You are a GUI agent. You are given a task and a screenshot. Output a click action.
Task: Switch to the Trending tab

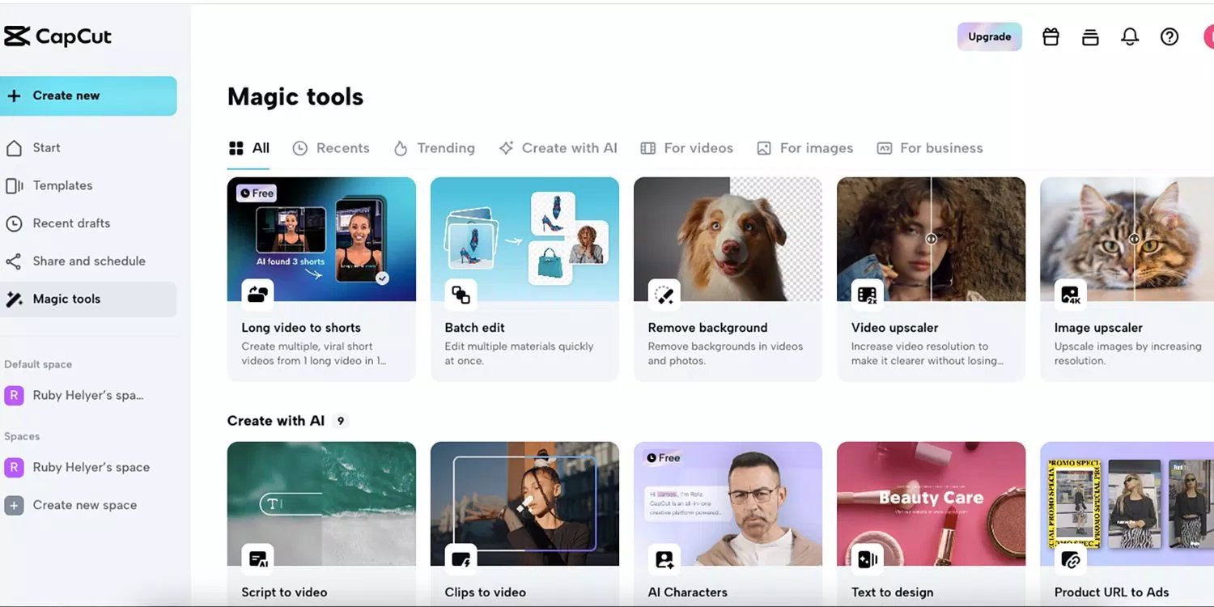434,147
